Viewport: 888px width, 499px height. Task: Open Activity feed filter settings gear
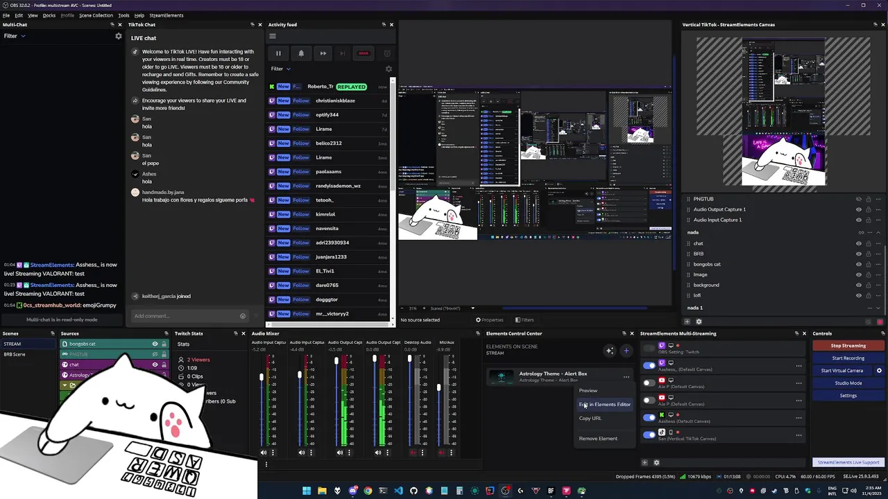[x=388, y=69]
